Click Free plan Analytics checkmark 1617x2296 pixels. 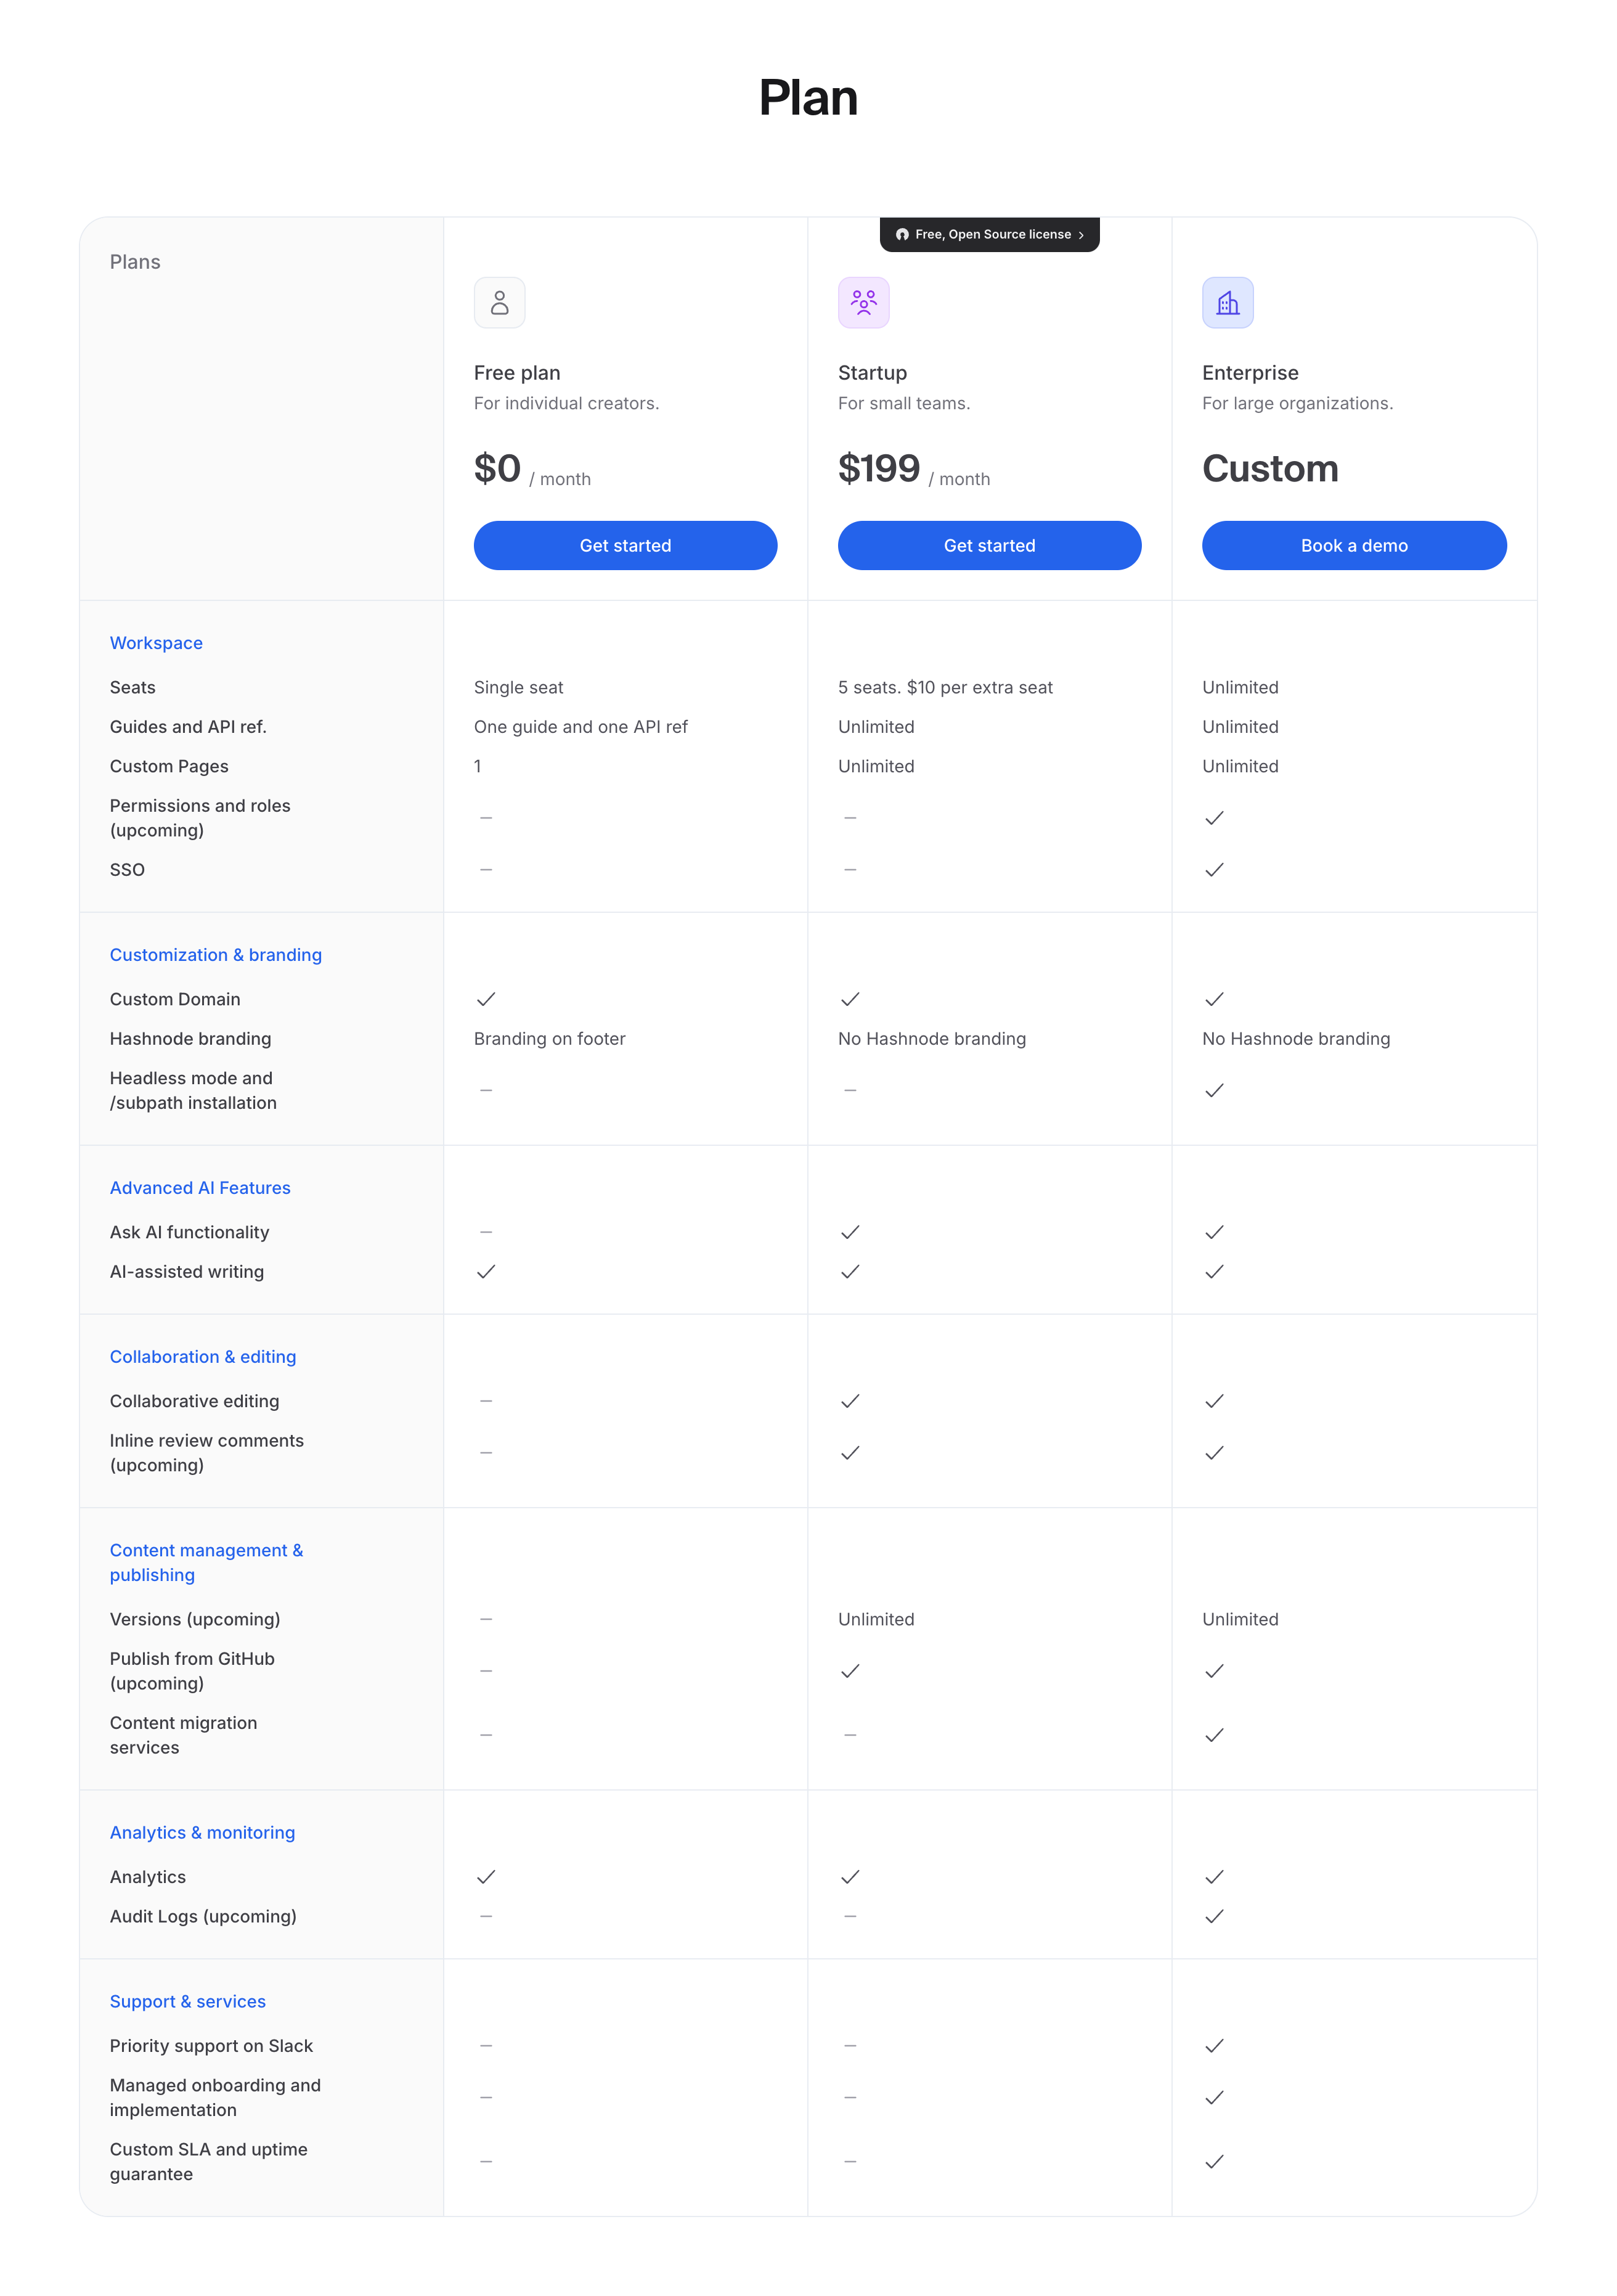tap(486, 1877)
